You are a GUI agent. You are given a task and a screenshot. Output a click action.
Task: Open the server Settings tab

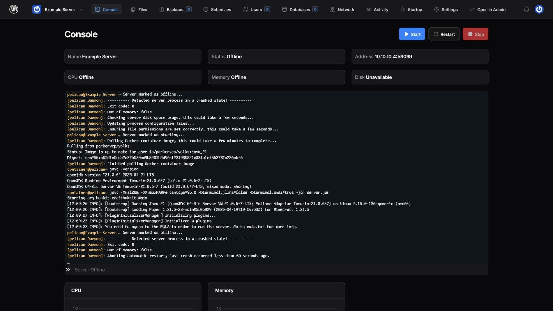coord(446,9)
